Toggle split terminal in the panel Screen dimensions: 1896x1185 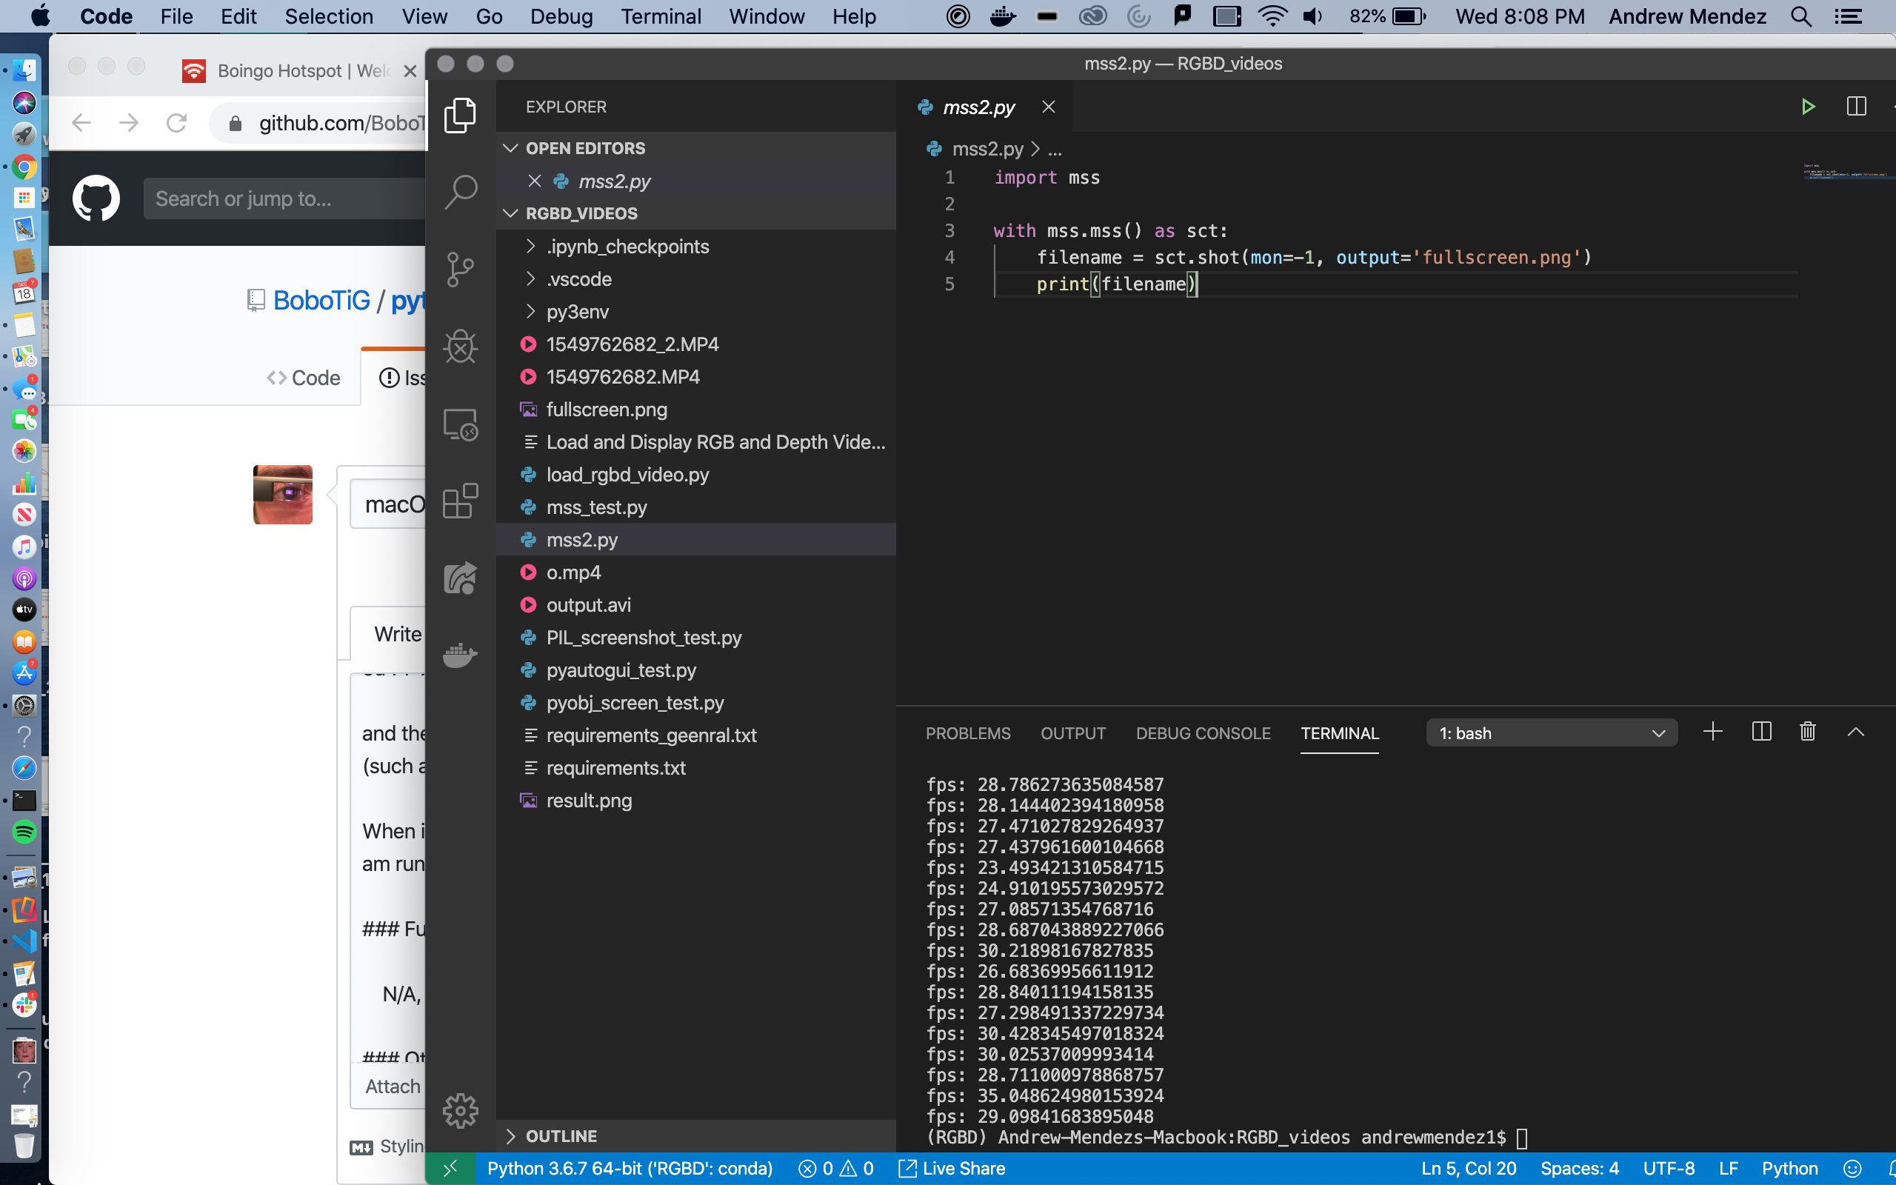click(1761, 732)
